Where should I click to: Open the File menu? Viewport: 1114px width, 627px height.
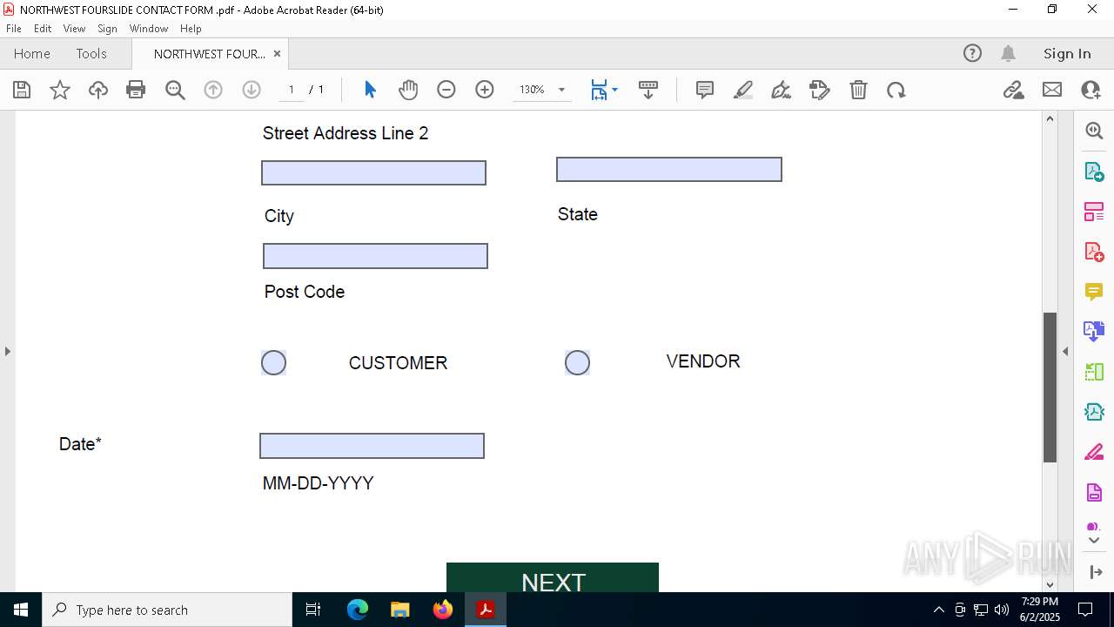[14, 29]
